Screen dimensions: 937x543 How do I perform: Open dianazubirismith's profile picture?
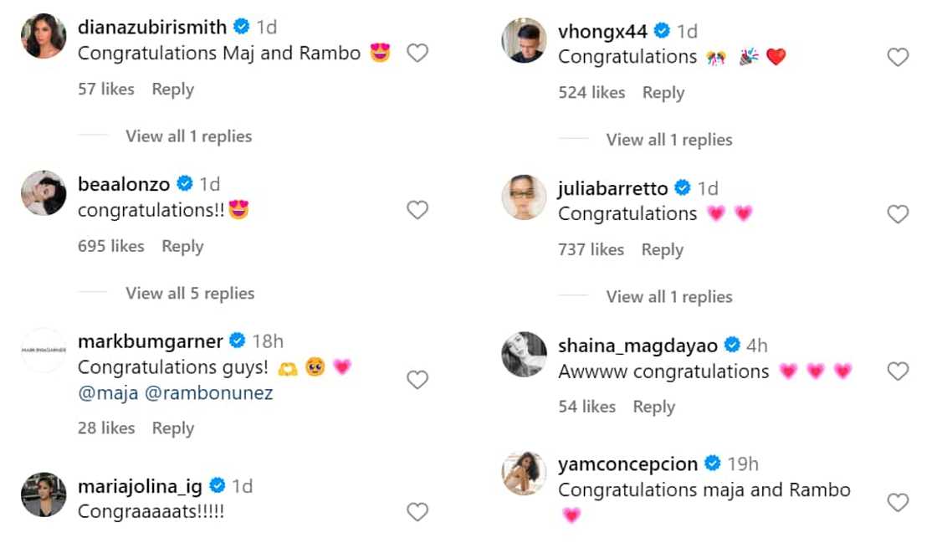coord(44,37)
